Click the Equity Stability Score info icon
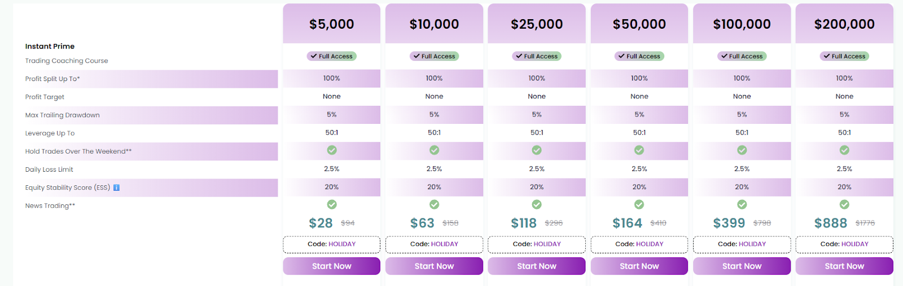The image size is (903, 286). coord(116,187)
